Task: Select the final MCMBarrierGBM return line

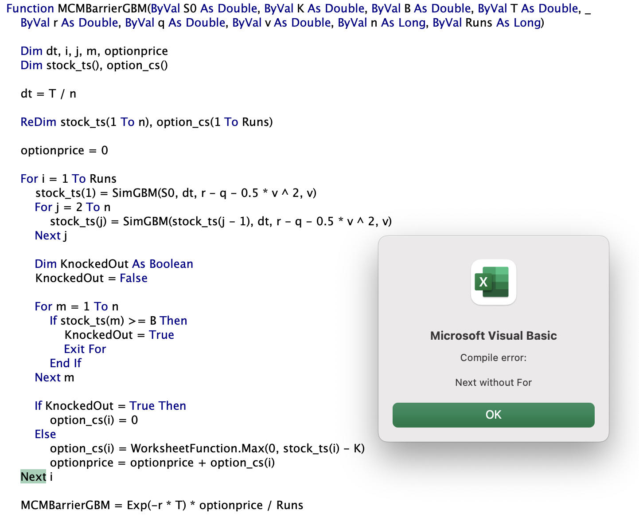Action: 162,505
